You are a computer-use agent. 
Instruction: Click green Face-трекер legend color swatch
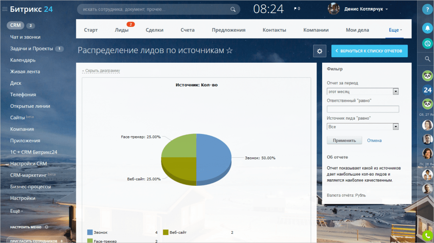click(x=90, y=241)
